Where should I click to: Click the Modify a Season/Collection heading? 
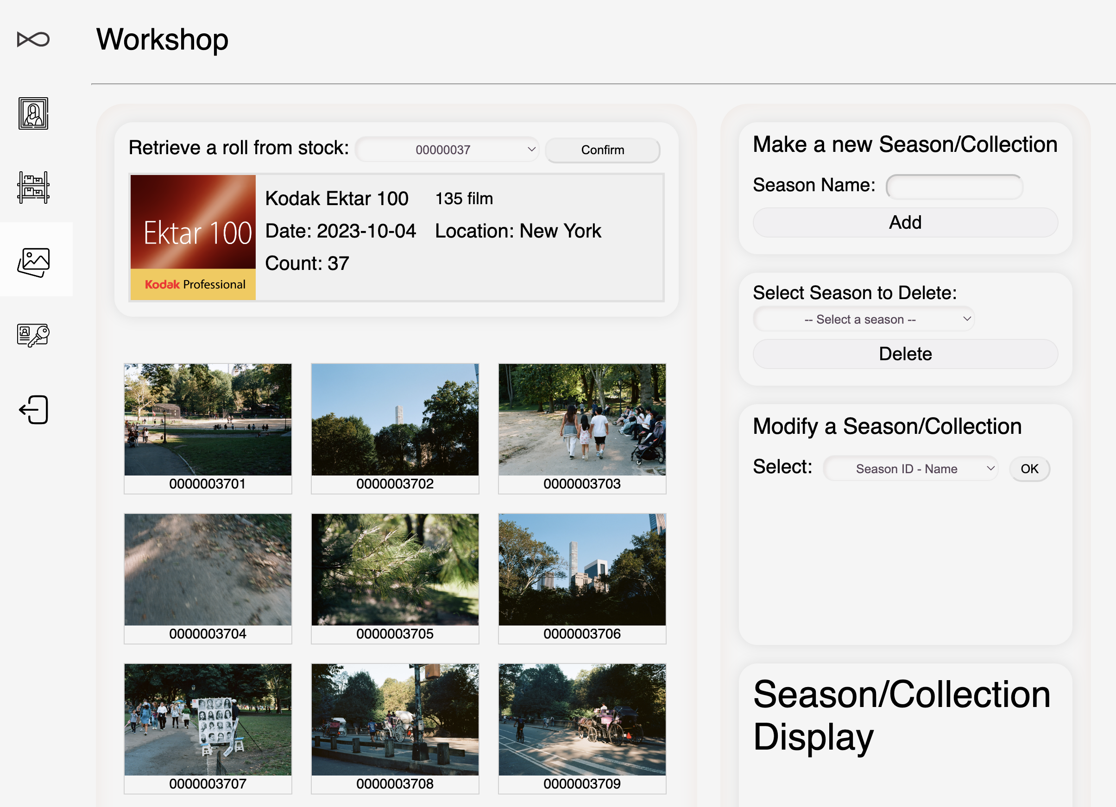887,426
